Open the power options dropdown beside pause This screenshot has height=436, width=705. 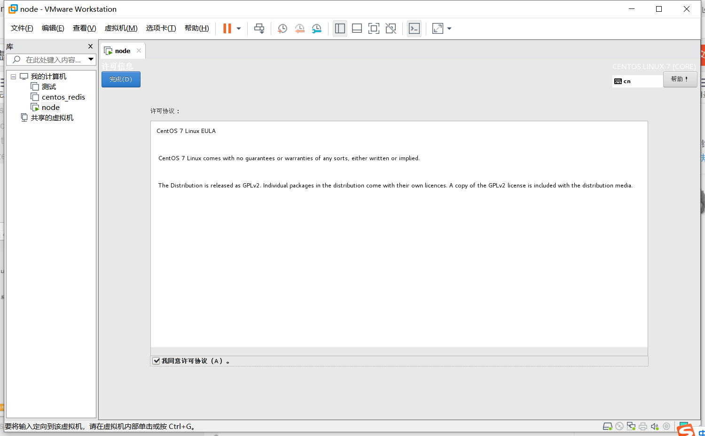click(239, 29)
